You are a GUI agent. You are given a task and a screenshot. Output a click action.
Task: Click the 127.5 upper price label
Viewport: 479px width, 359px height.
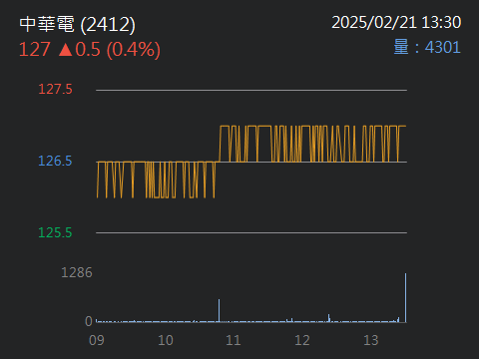tap(55, 89)
